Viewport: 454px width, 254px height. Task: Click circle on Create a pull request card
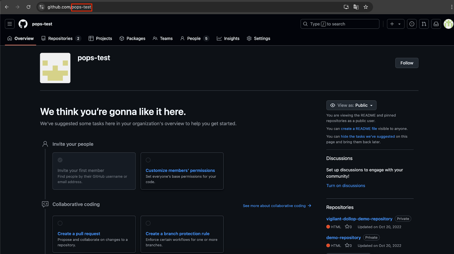tap(60, 223)
